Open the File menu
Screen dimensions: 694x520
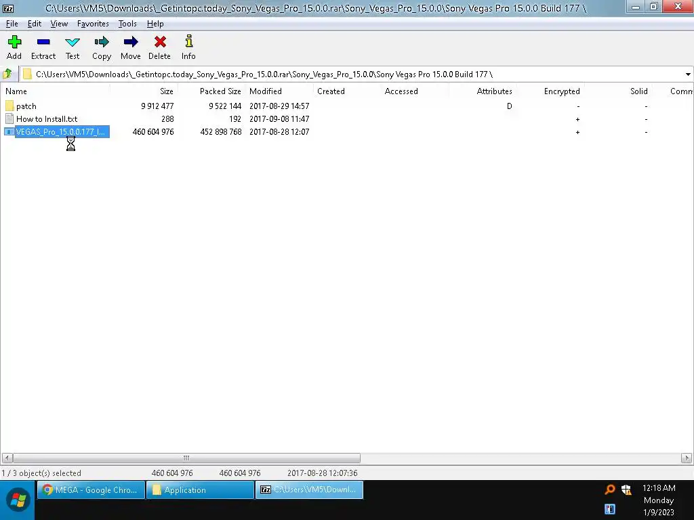pyautogui.click(x=12, y=24)
